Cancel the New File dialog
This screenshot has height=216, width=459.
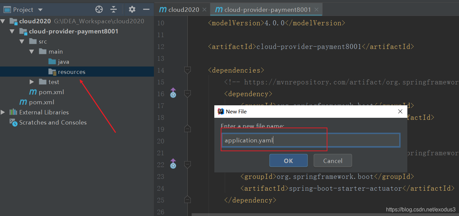click(x=333, y=161)
